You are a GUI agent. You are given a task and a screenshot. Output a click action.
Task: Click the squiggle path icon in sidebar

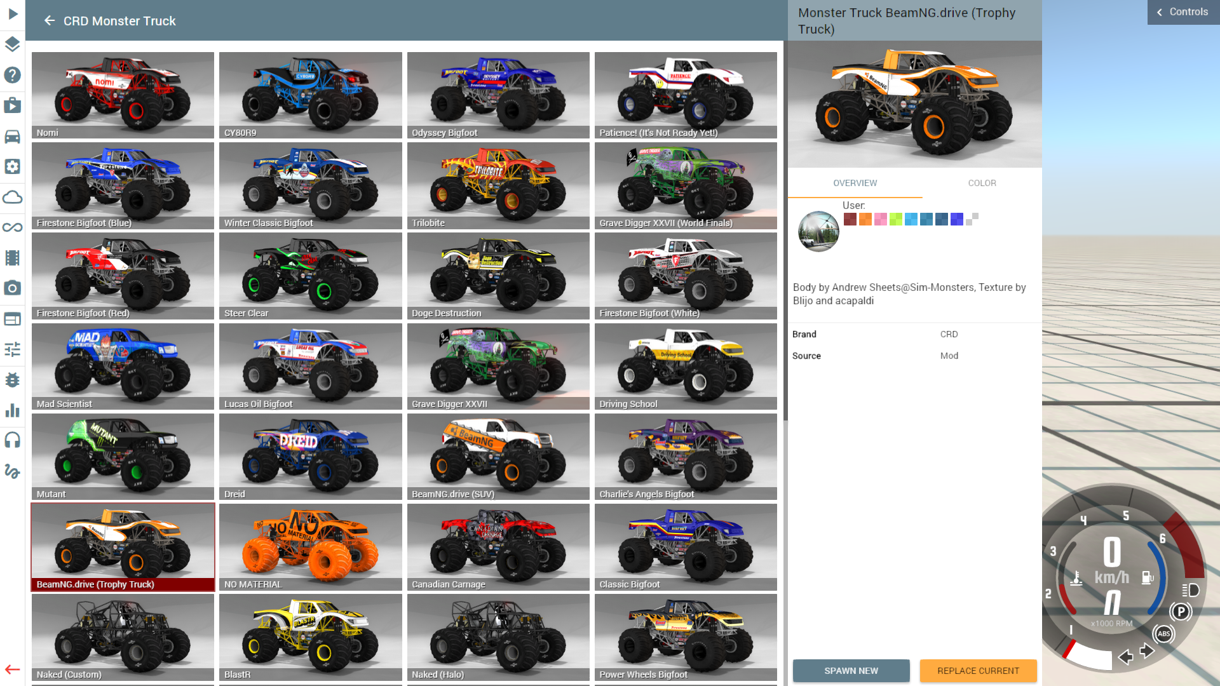pos(13,471)
